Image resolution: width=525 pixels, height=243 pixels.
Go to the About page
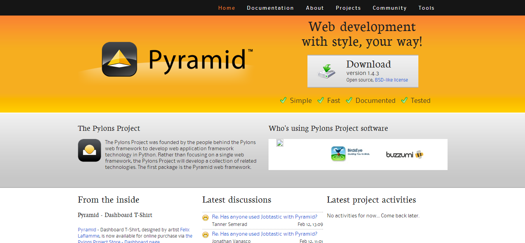315,8
